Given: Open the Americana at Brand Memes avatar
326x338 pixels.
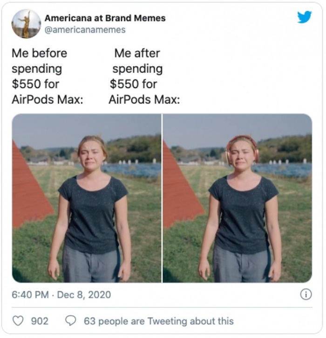Looking at the screenshot, I should pos(26,24).
